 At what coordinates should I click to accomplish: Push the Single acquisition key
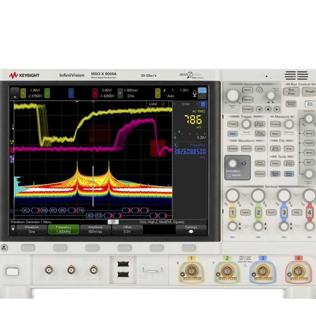[x=309, y=92]
